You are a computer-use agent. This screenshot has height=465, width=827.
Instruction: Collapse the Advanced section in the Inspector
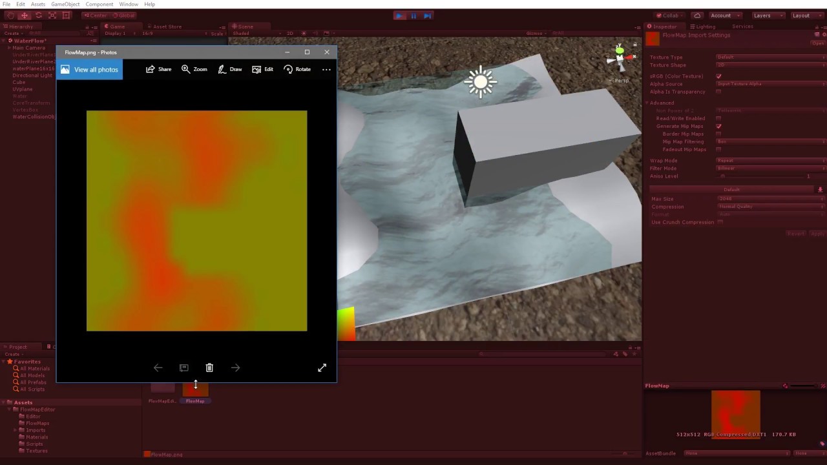point(647,103)
